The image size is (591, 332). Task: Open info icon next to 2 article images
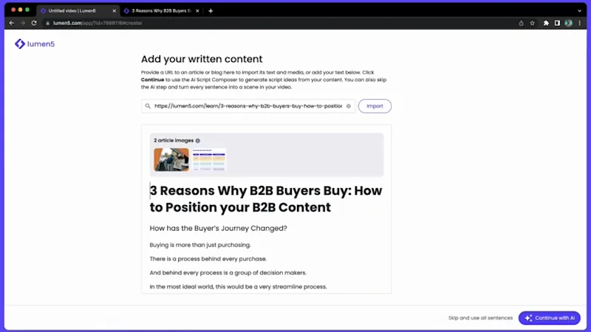197,141
